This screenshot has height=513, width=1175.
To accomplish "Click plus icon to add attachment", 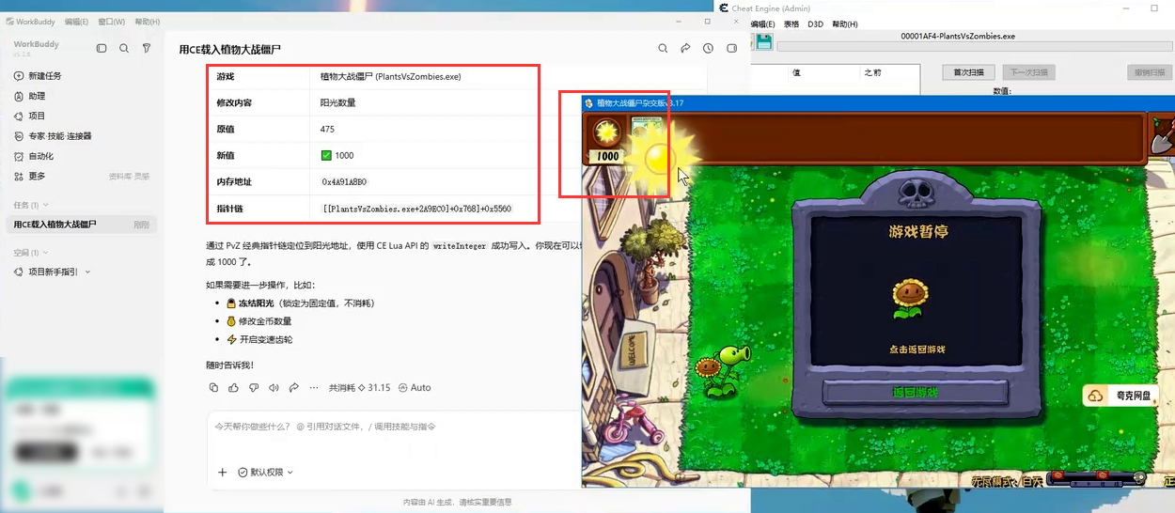I will click(x=222, y=472).
